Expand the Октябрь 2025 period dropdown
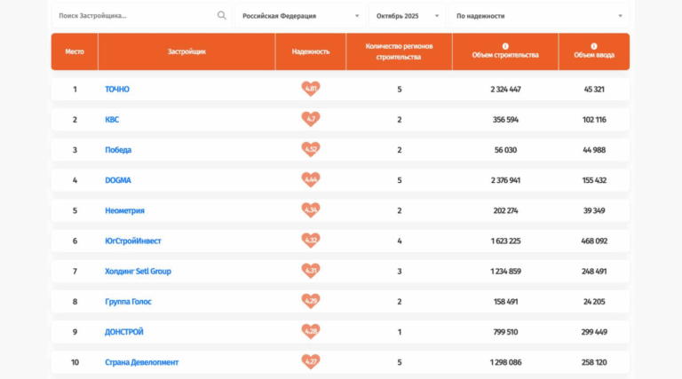 407,15
